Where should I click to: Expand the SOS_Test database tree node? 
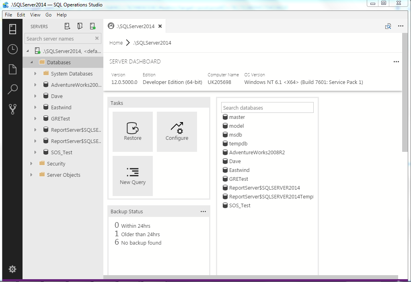pyautogui.click(x=35, y=152)
